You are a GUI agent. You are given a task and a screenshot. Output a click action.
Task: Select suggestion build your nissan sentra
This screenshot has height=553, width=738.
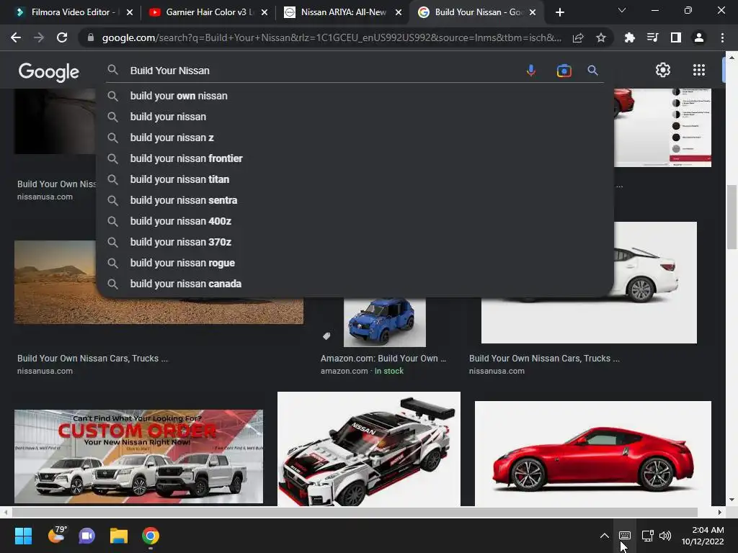pyautogui.click(x=355, y=200)
